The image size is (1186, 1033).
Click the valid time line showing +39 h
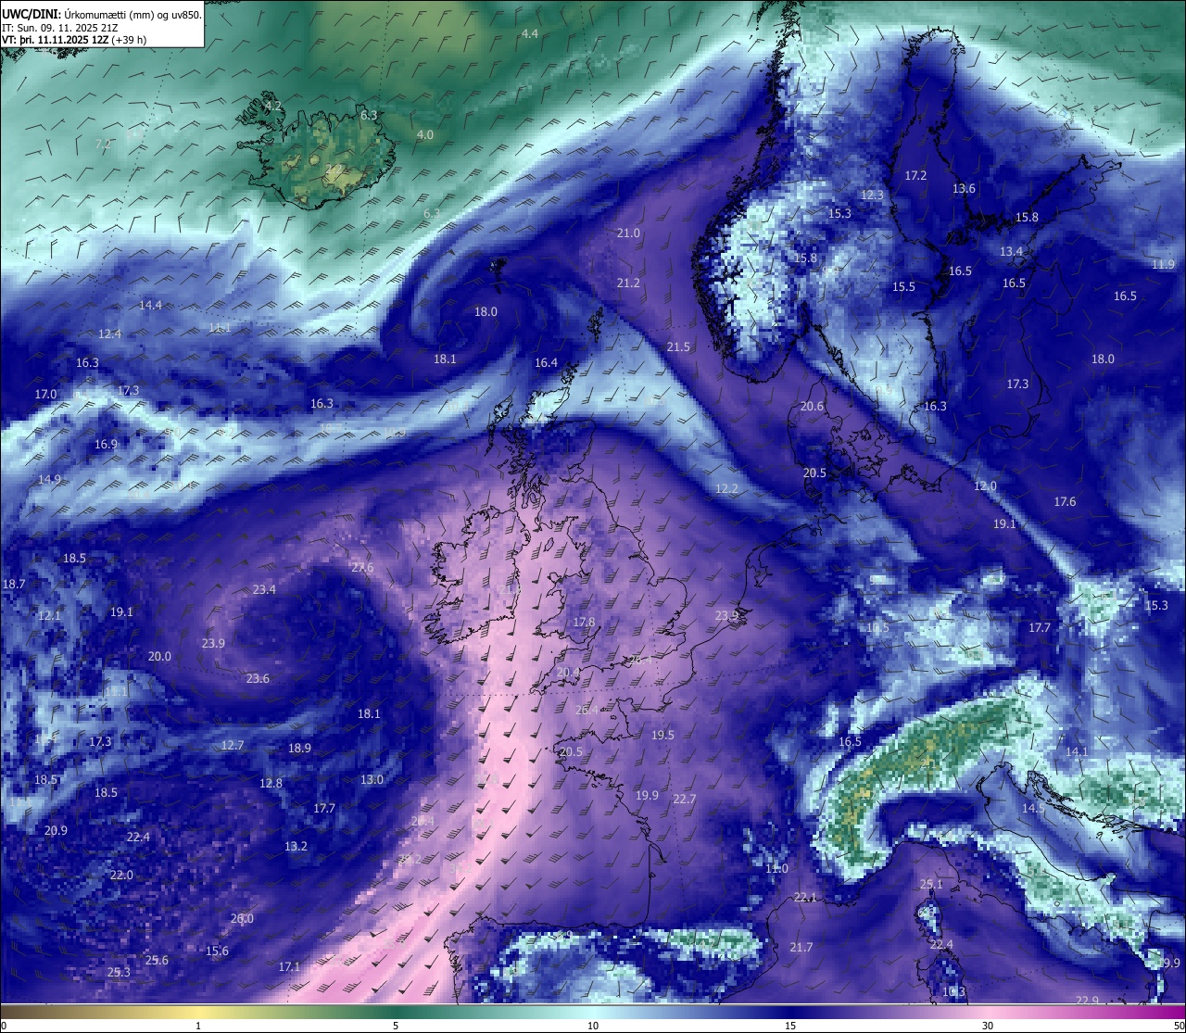[x=74, y=40]
